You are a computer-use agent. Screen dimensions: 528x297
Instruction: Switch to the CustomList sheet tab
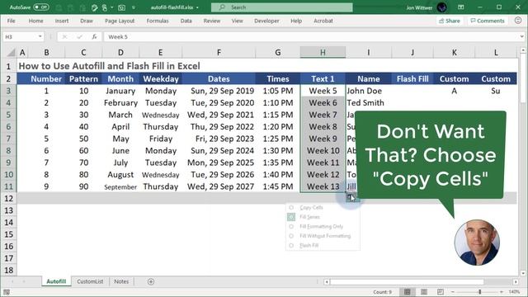pyautogui.click(x=90, y=281)
